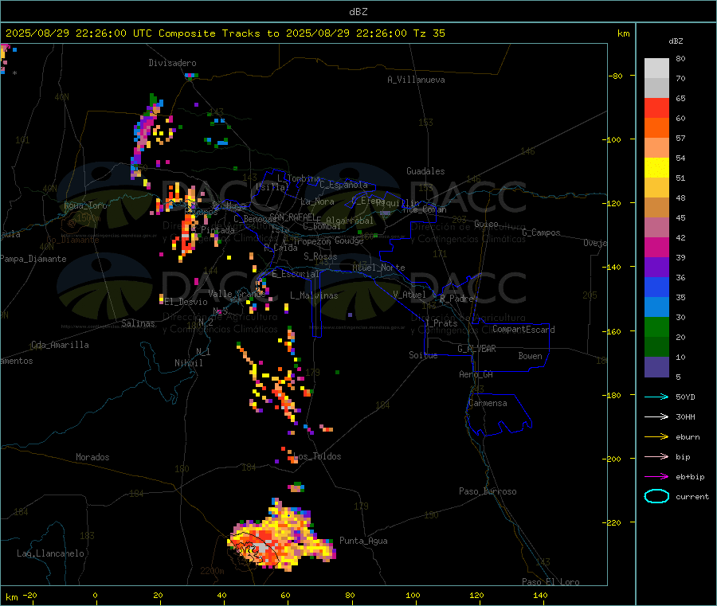
Task: Click the Aero_GA location label
Action: pyautogui.click(x=476, y=374)
